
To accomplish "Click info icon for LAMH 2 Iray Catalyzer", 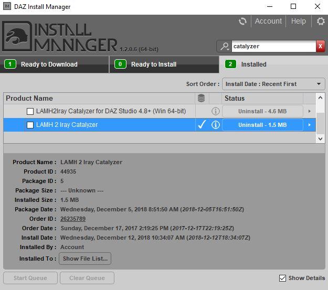I will click(x=216, y=125).
